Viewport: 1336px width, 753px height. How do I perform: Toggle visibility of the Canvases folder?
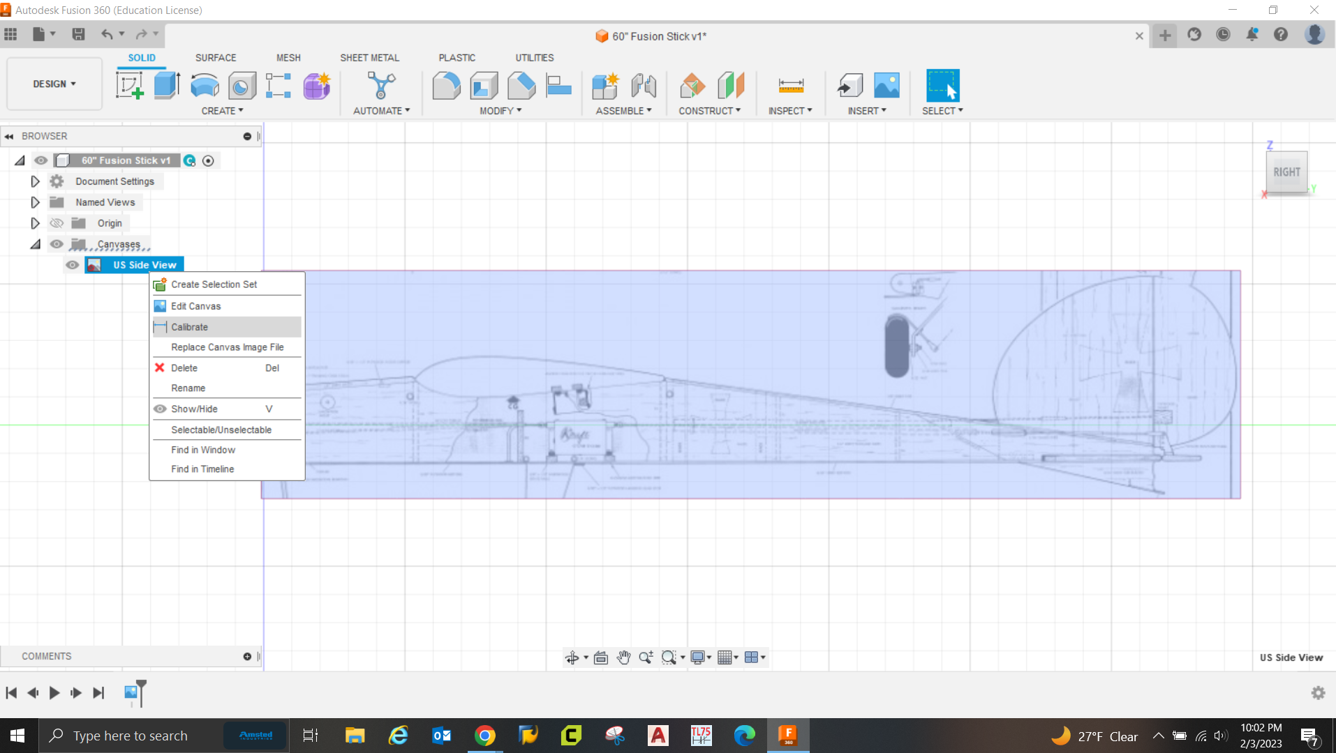pyautogui.click(x=57, y=243)
